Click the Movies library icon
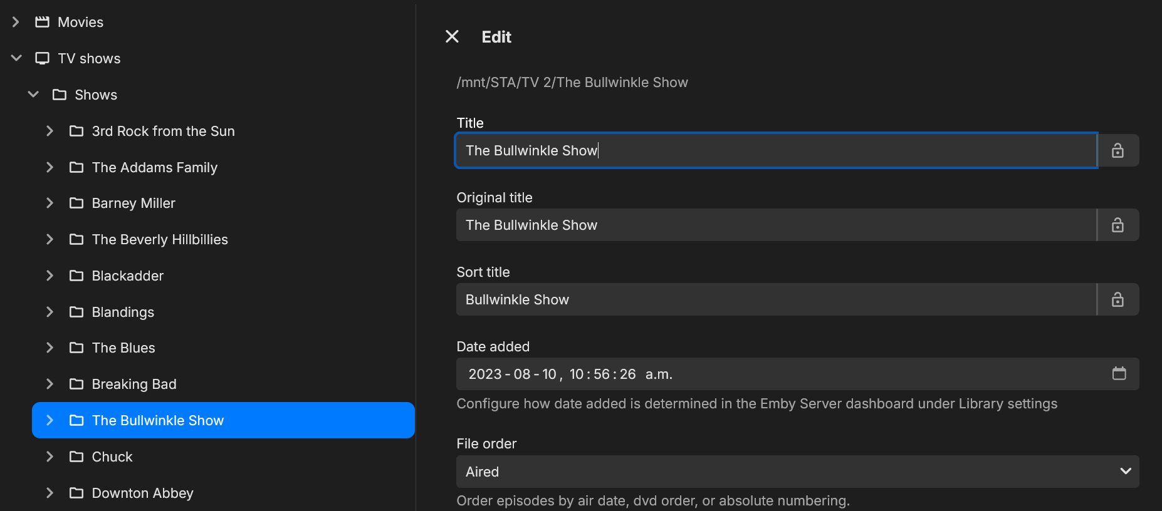The height and width of the screenshot is (511, 1162). [42, 22]
